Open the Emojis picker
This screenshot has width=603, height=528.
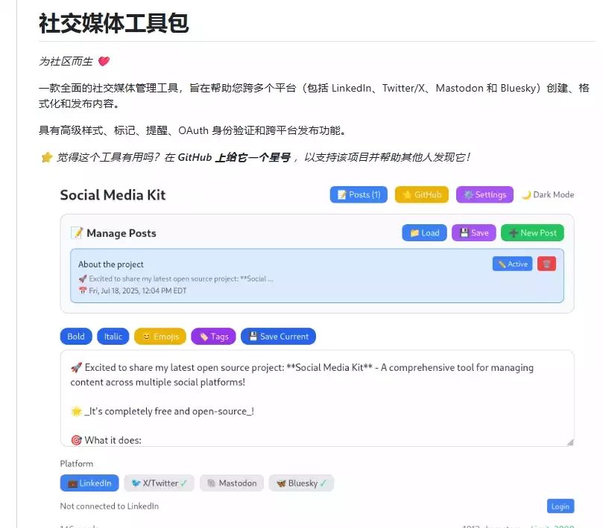160,337
